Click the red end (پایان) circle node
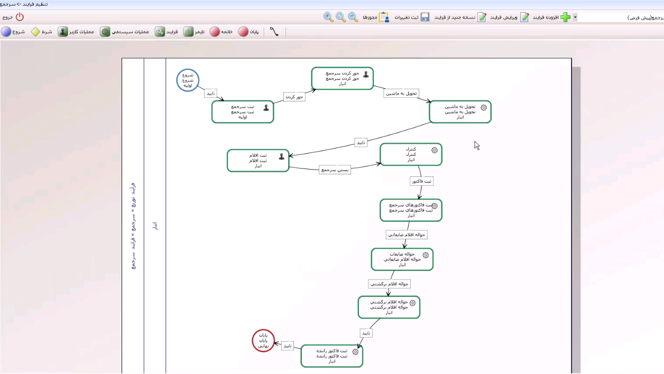Viewport: 664px width, 374px height. [x=263, y=340]
